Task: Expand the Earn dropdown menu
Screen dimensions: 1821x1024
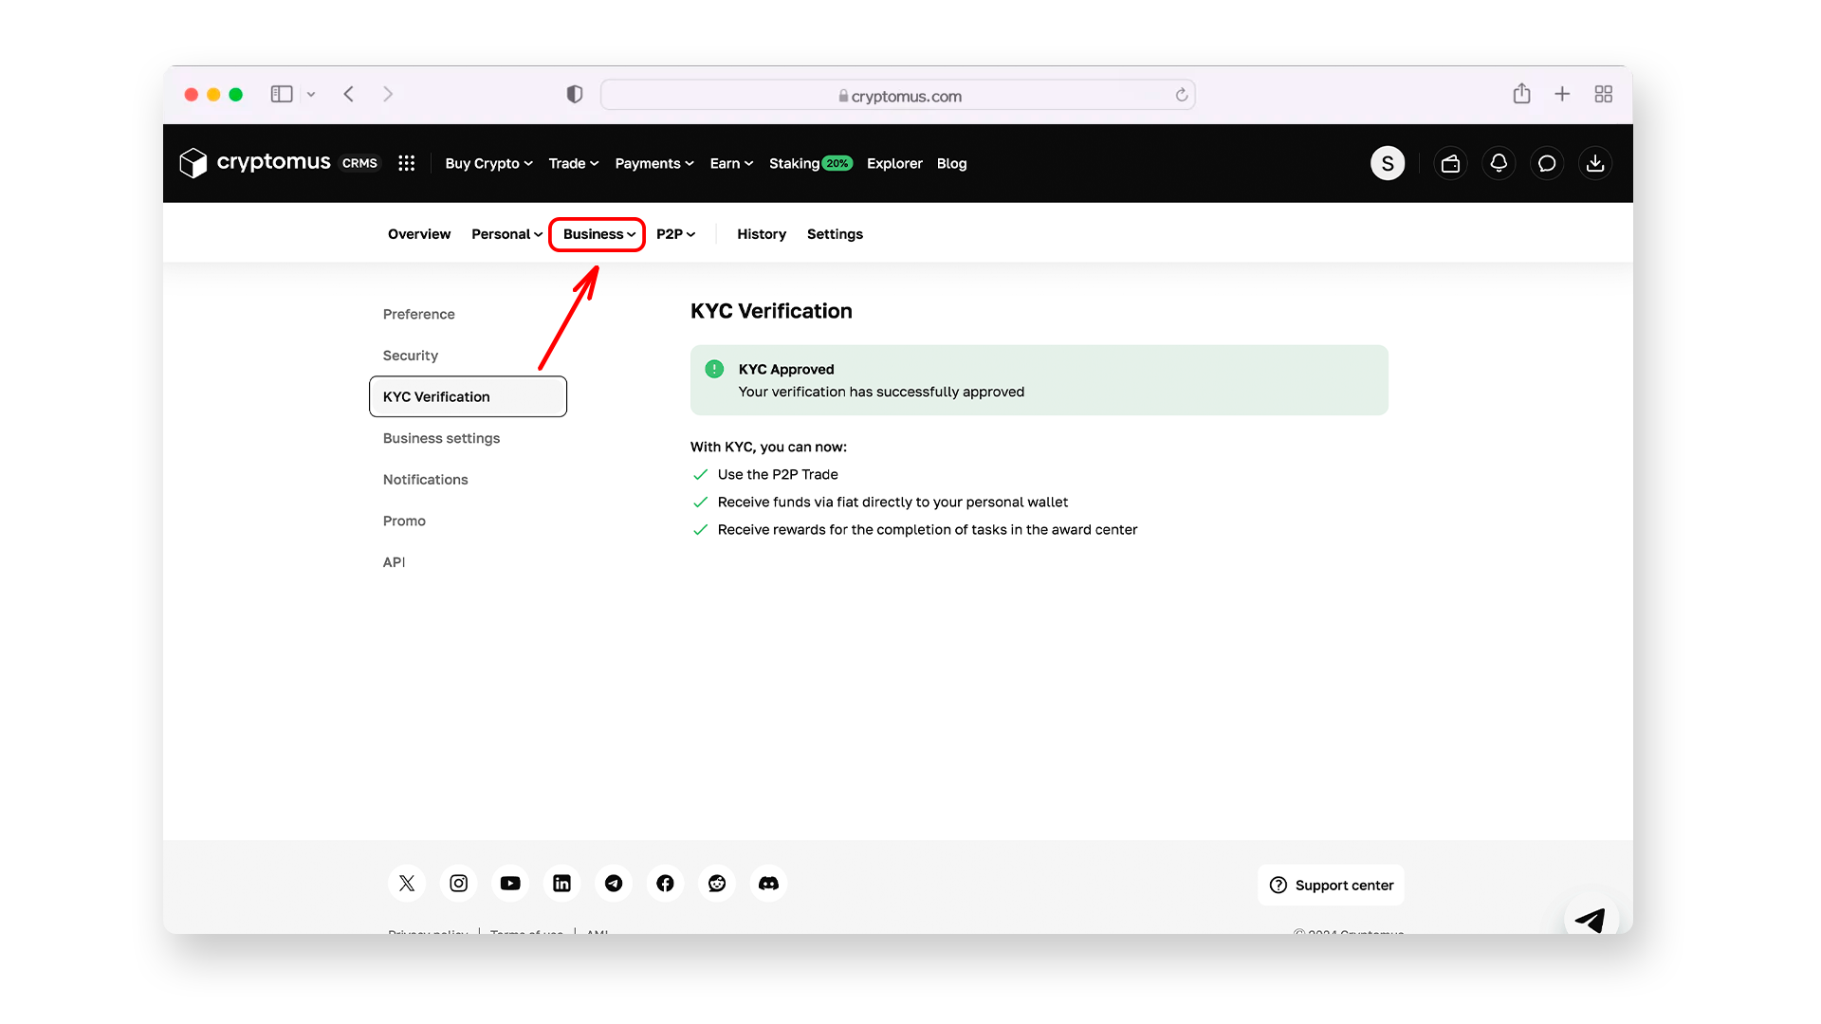Action: point(731,164)
